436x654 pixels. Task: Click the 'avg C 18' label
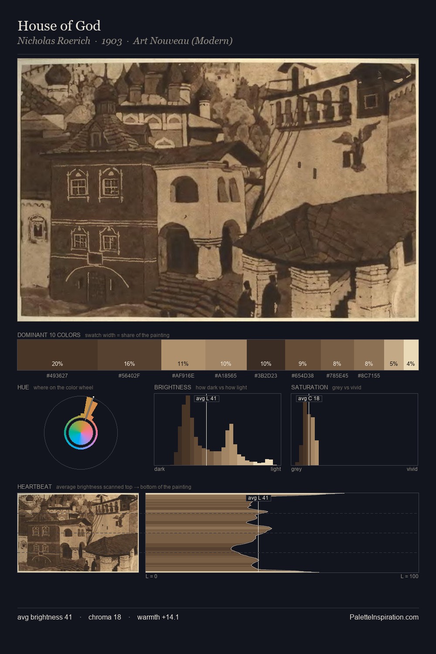[309, 399]
